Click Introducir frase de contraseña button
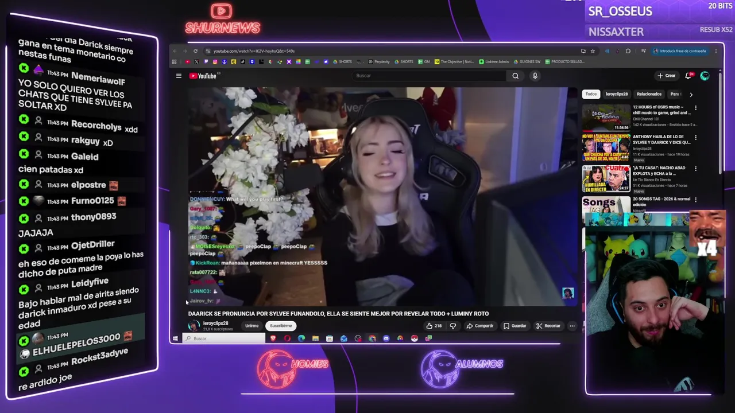 click(x=680, y=51)
